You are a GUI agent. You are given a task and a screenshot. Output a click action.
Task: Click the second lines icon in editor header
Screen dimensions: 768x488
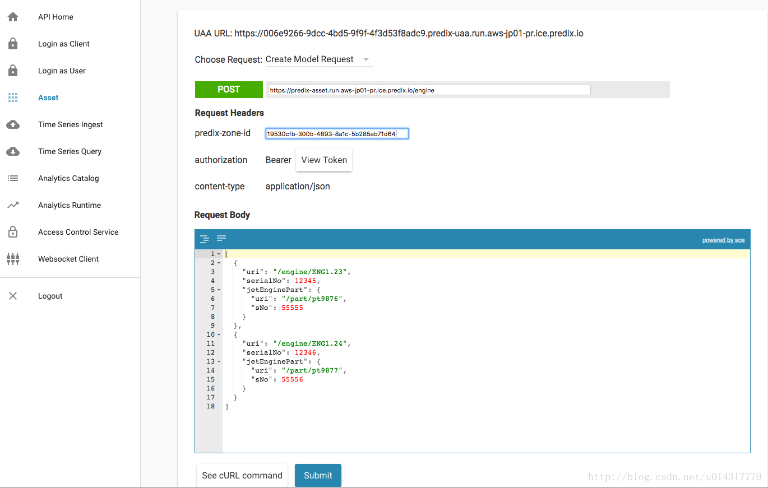pyautogui.click(x=221, y=238)
